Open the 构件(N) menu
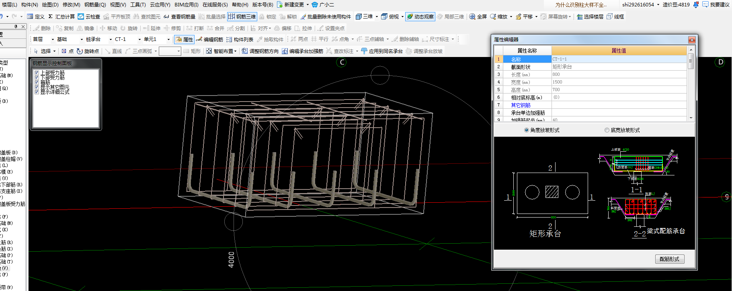Viewport: 732px width, 291px height. tap(29, 5)
